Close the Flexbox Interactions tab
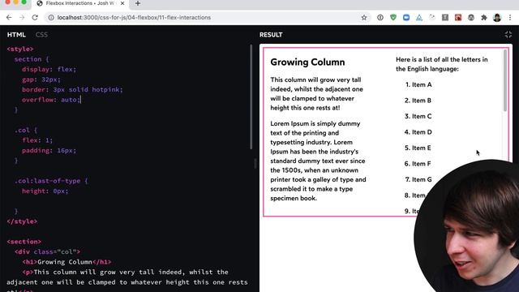The width and height of the screenshot is (519, 292). 122,3
